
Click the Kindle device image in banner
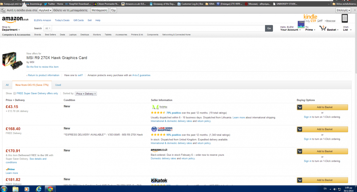tap(345, 18)
